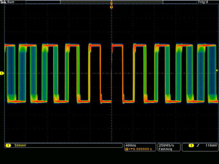Screen dimensions: 219x164
Task: Select the 500mV vertical scale readout
Action: tap(20, 146)
